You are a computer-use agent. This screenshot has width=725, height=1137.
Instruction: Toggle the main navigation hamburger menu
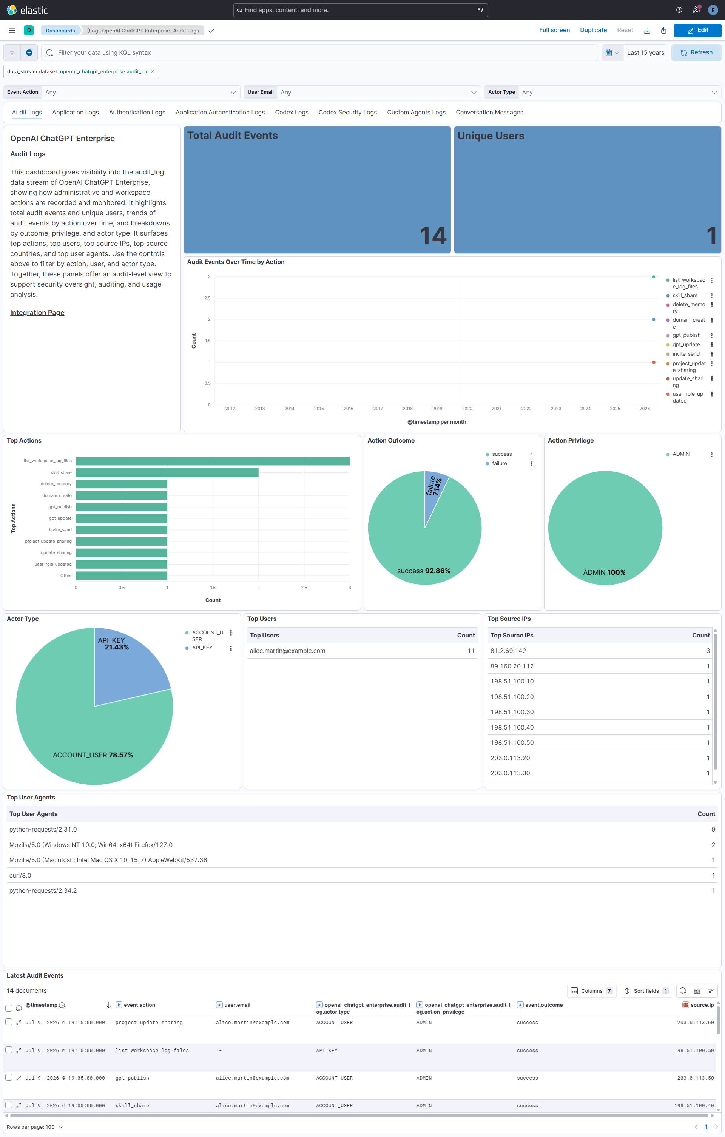tap(12, 30)
